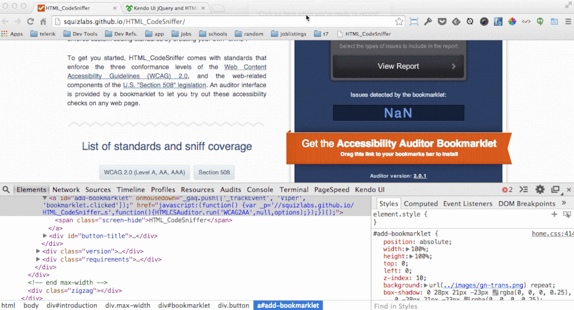Open the Kendo UI panel tab
Image resolution: width=574 pixels, height=310 pixels.
370,189
